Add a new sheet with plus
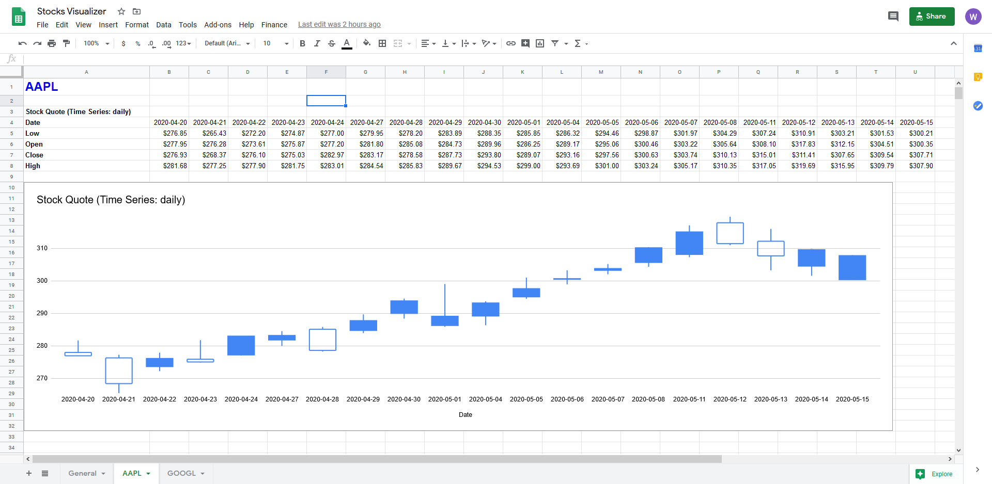Image resolution: width=992 pixels, height=484 pixels. click(x=29, y=473)
